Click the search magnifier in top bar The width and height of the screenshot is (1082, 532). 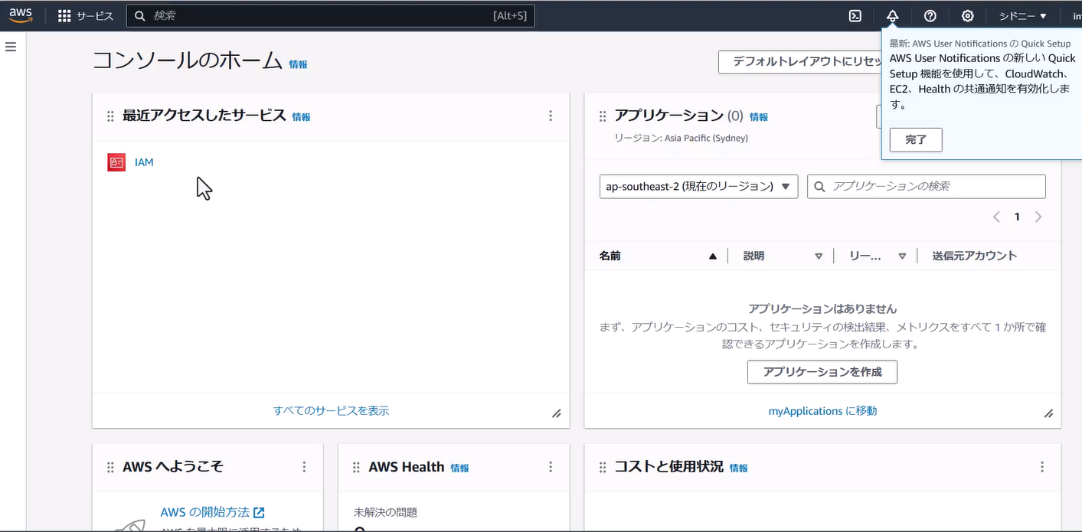(140, 16)
